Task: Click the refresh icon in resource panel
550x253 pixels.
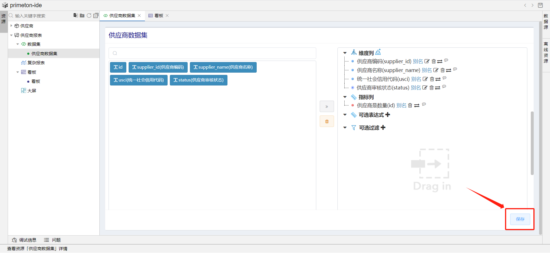Action: coord(89,15)
